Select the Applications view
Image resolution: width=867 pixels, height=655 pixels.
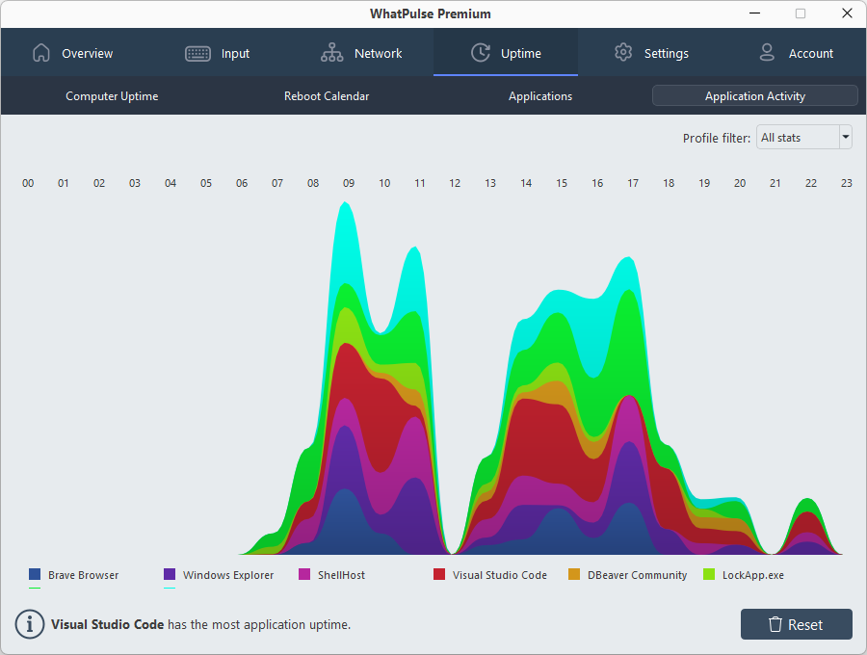[x=540, y=95]
